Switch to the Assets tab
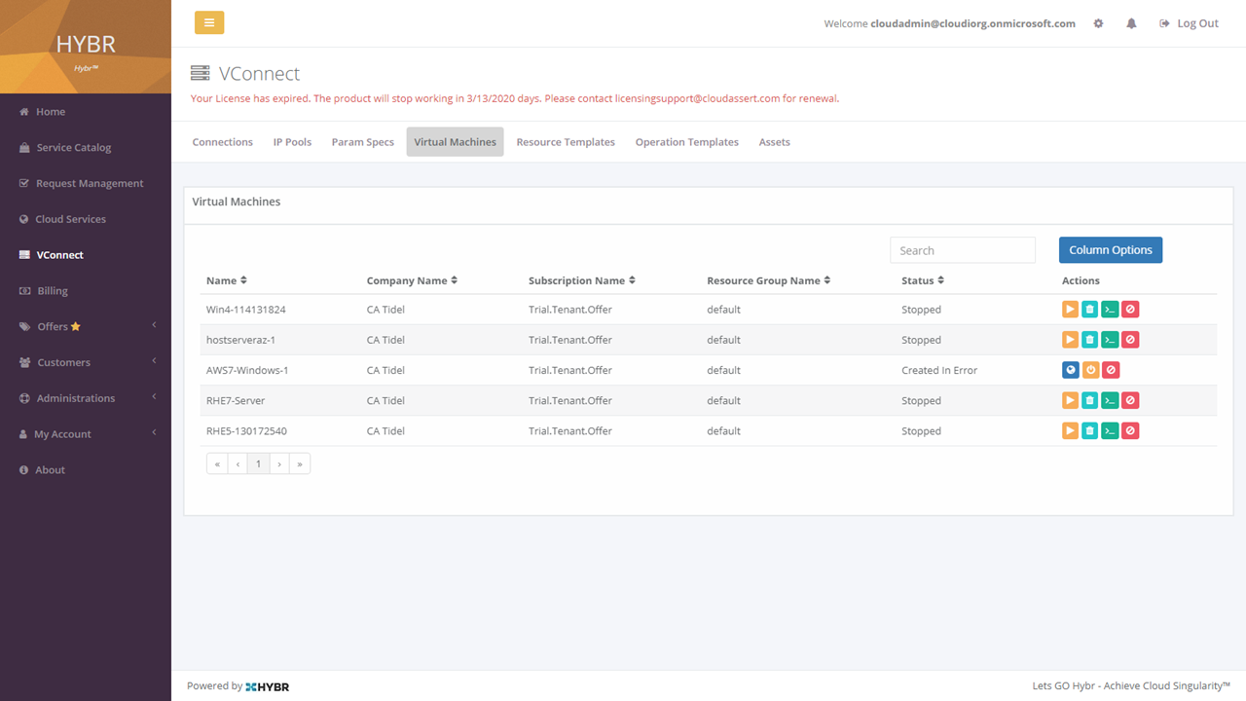This screenshot has width=1246, height=701. [775, 142]
